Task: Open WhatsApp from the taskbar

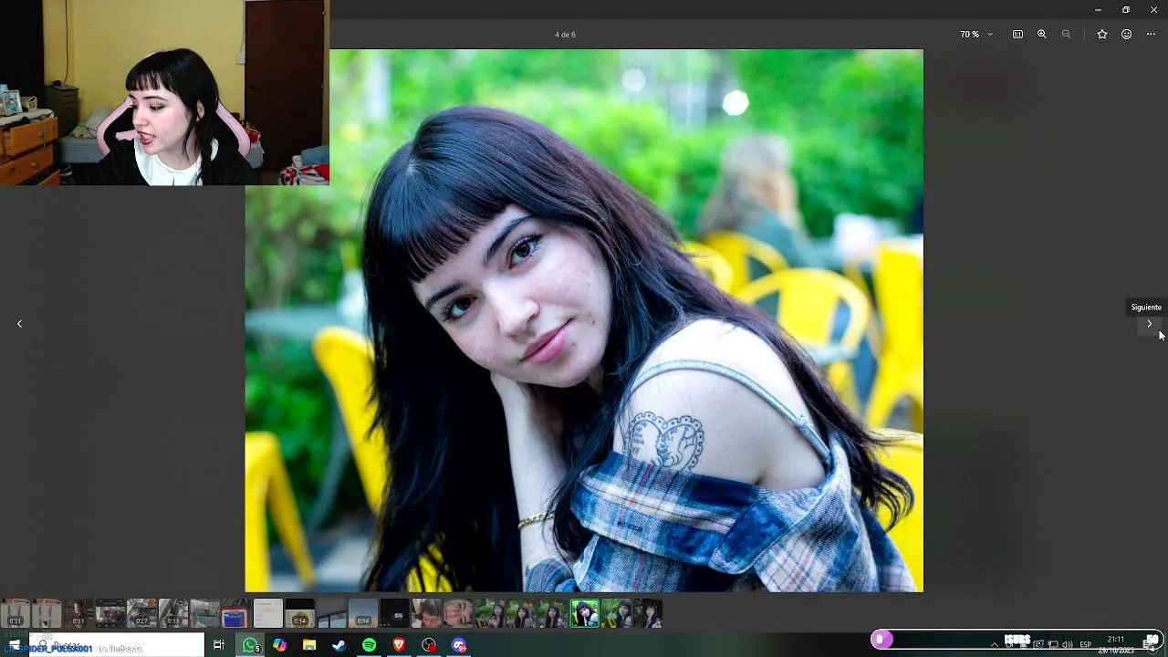Action: click(250, 645)
